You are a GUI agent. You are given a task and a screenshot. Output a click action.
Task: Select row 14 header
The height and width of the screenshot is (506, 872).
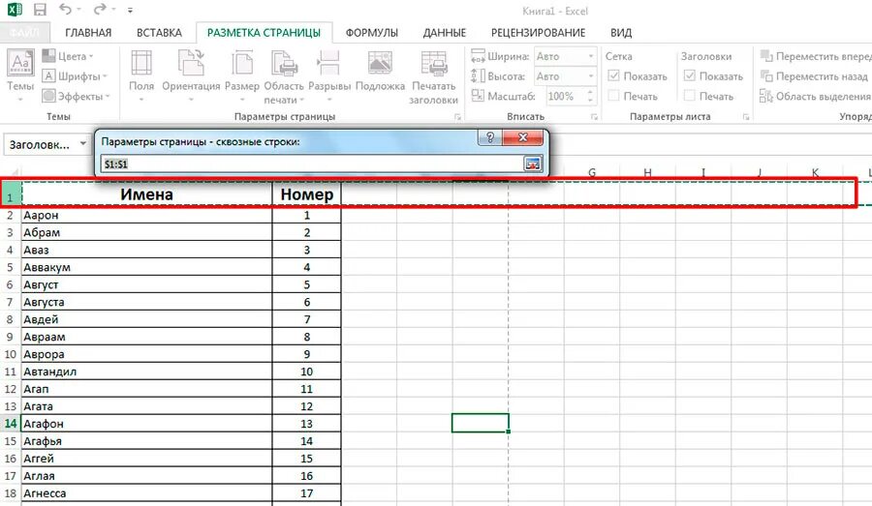(11, 423)
